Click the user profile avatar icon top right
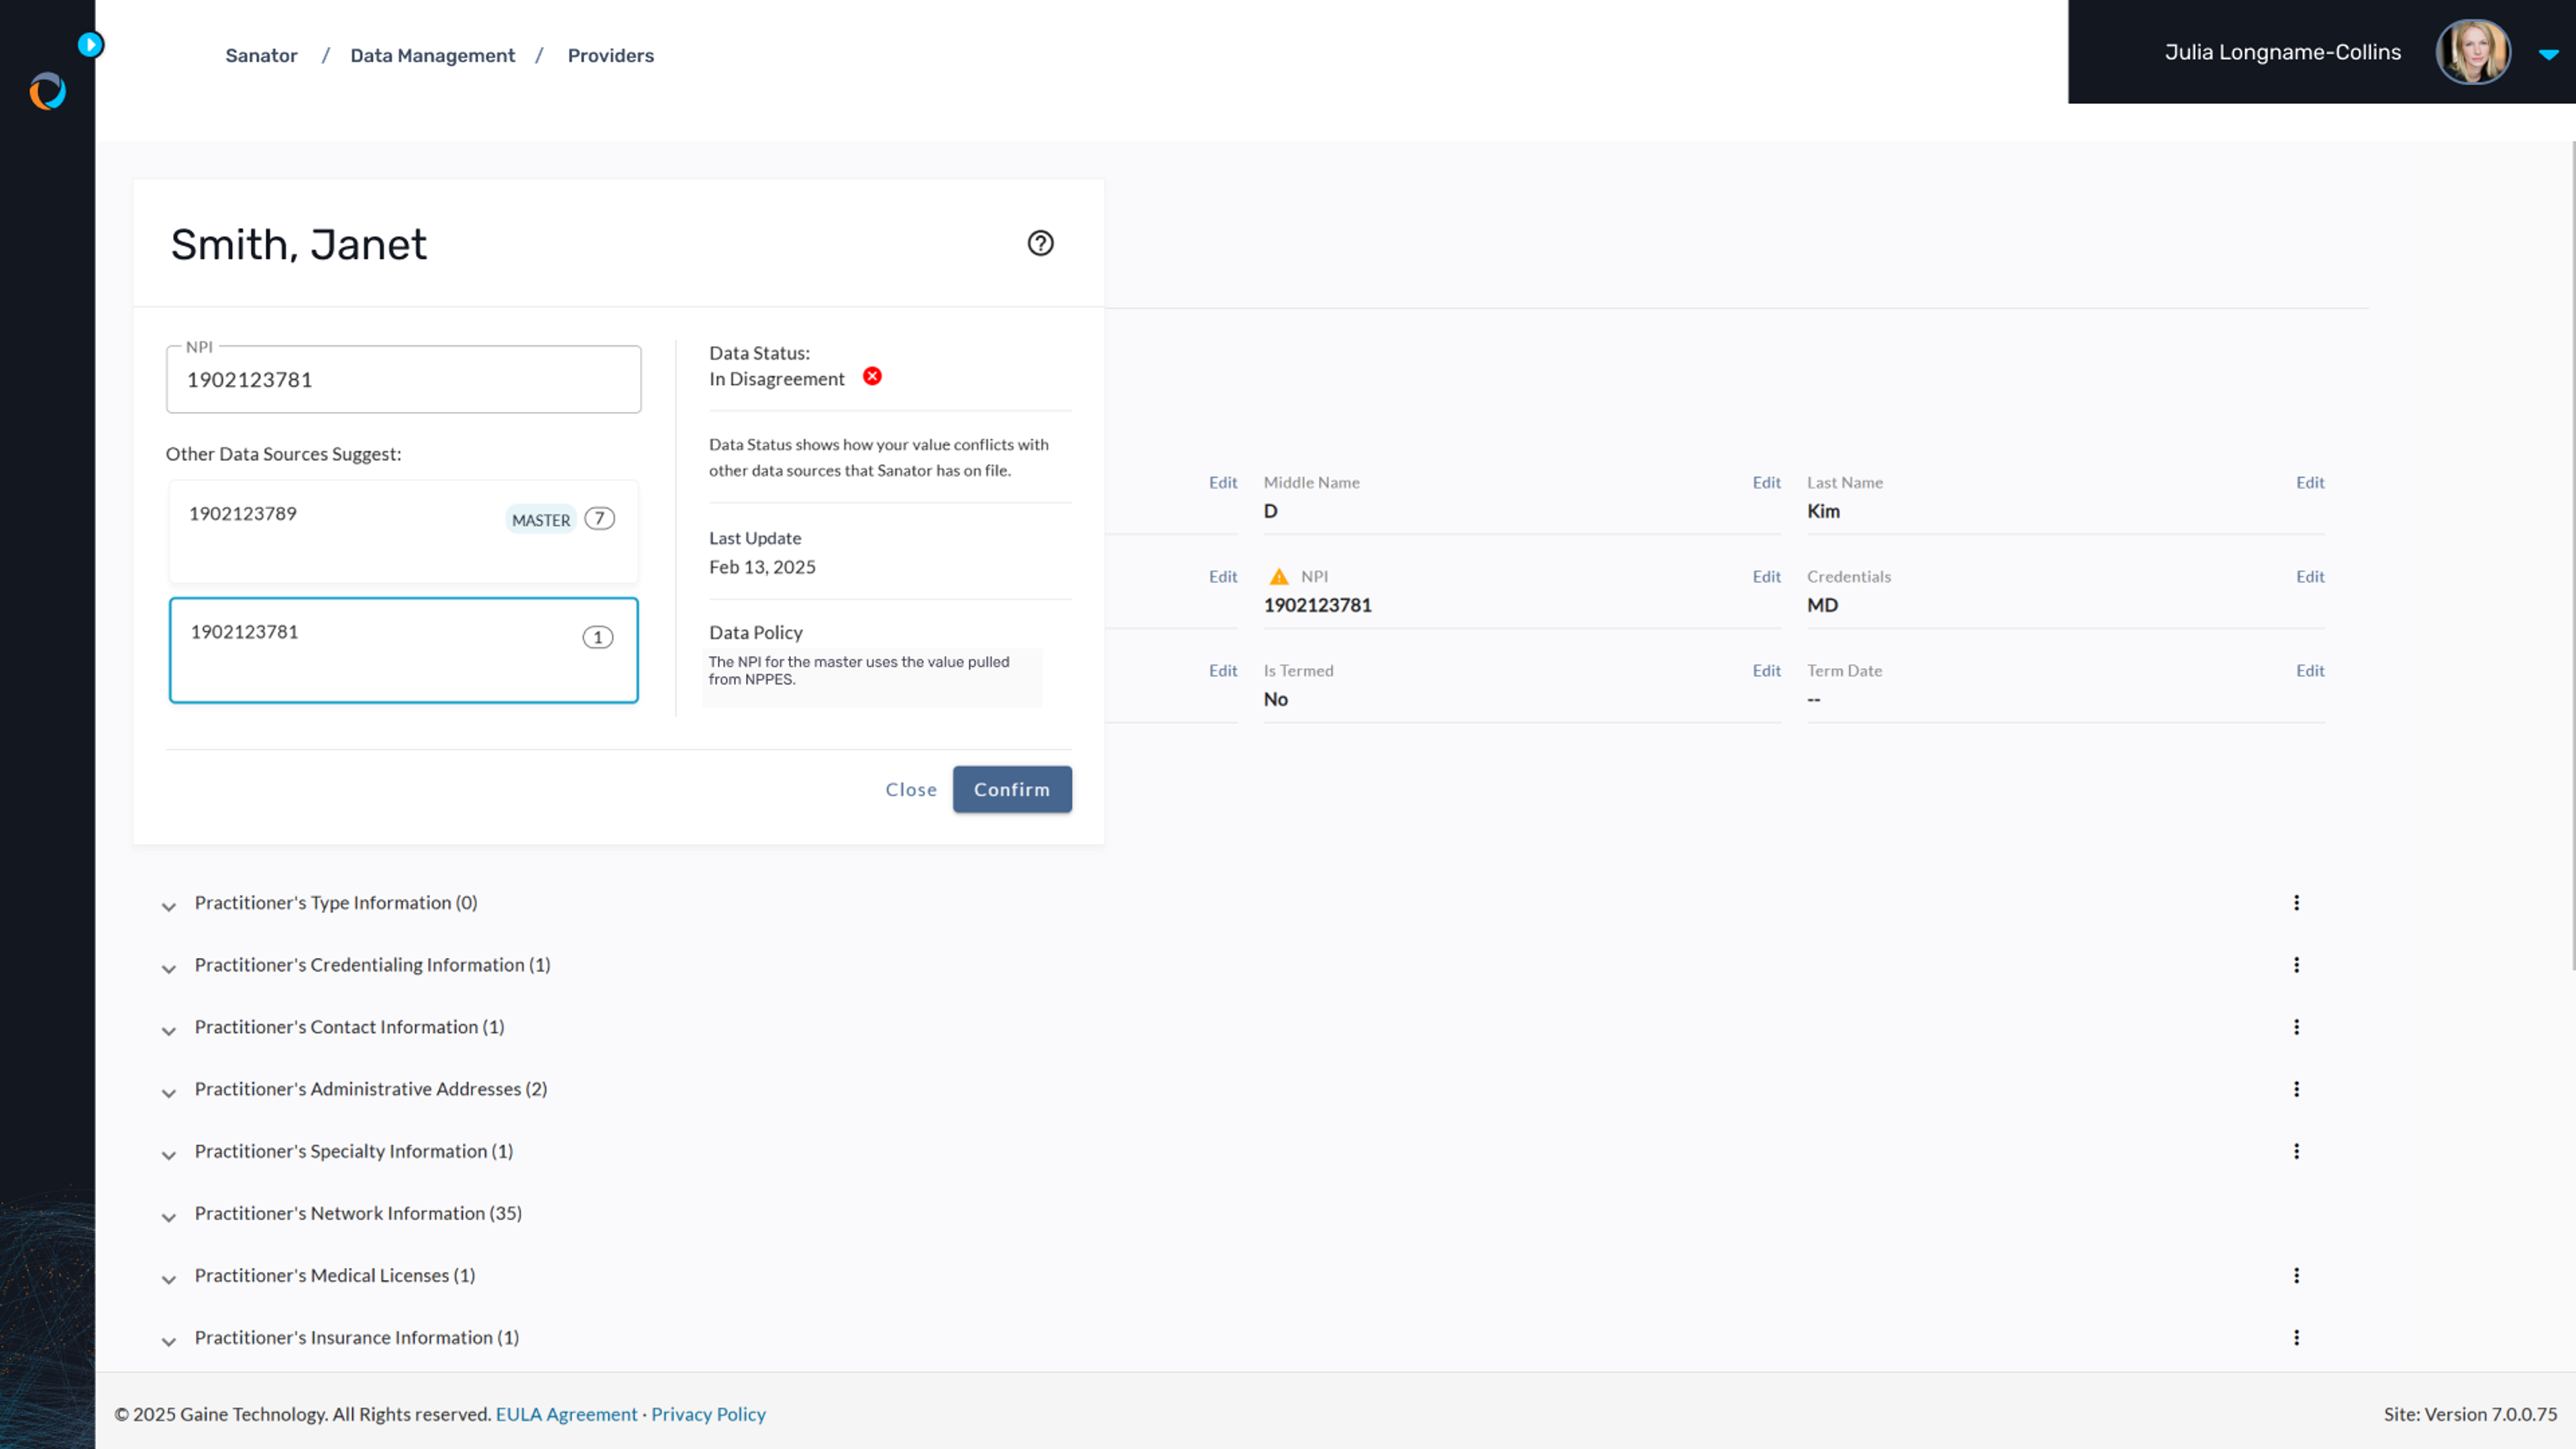Image resolution: width=2576 pixels, height=1449 pixels. pos(2473,51)
